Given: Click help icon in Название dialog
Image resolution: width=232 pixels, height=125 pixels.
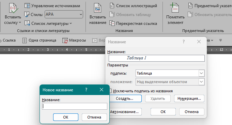Looking at the screenshot, I should click(x=184, y=42).
